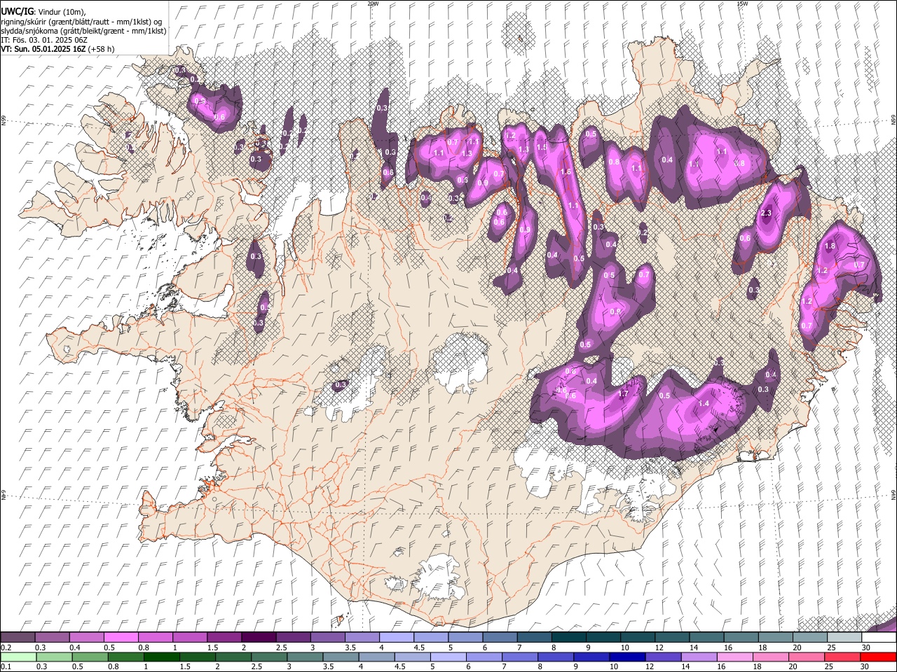Click the 0.5–0.8 bright pink snow legend swatch
This screenshot has height=672, width=897.
(x=121, y=638)
